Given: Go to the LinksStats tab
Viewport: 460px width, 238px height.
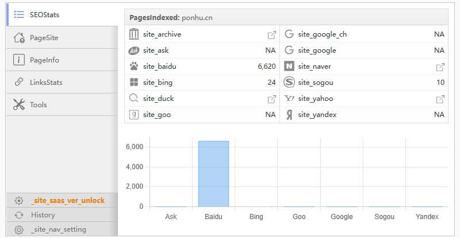Looking at the screenshot, I should (46, 83).
